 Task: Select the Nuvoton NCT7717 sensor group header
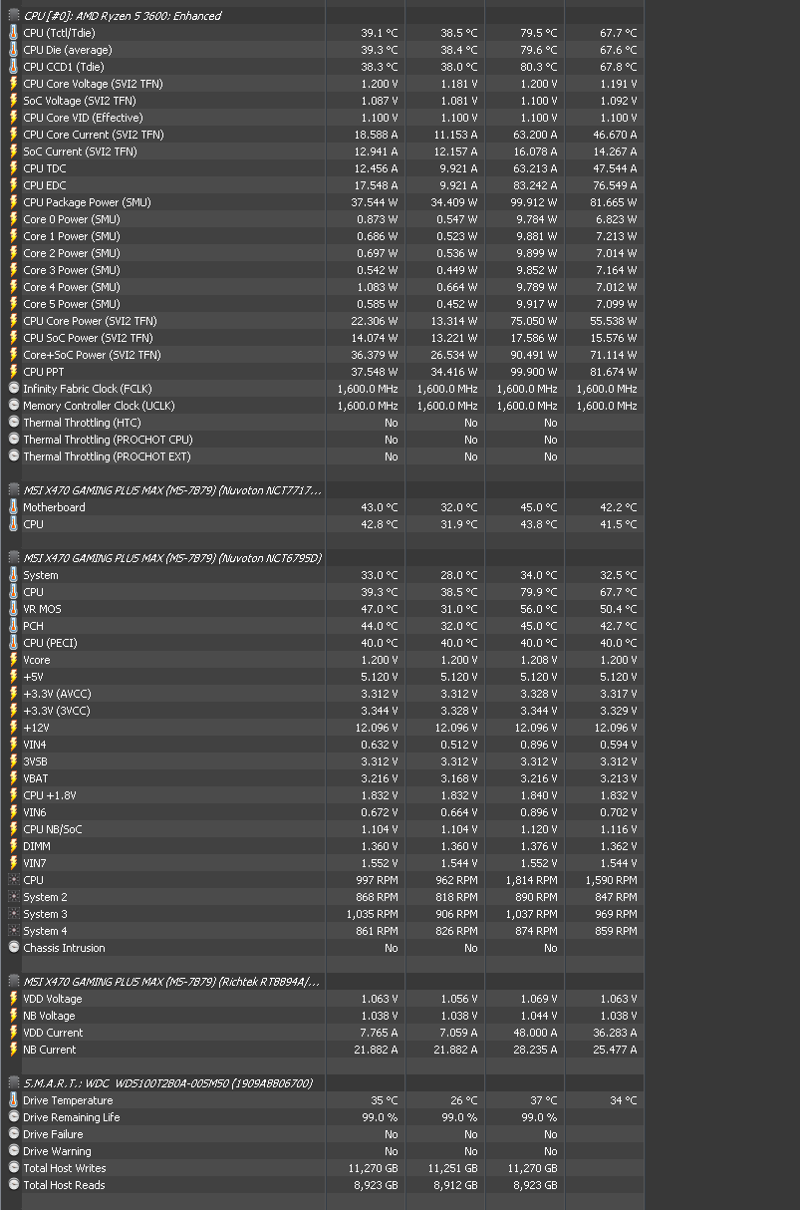point(172,490)
